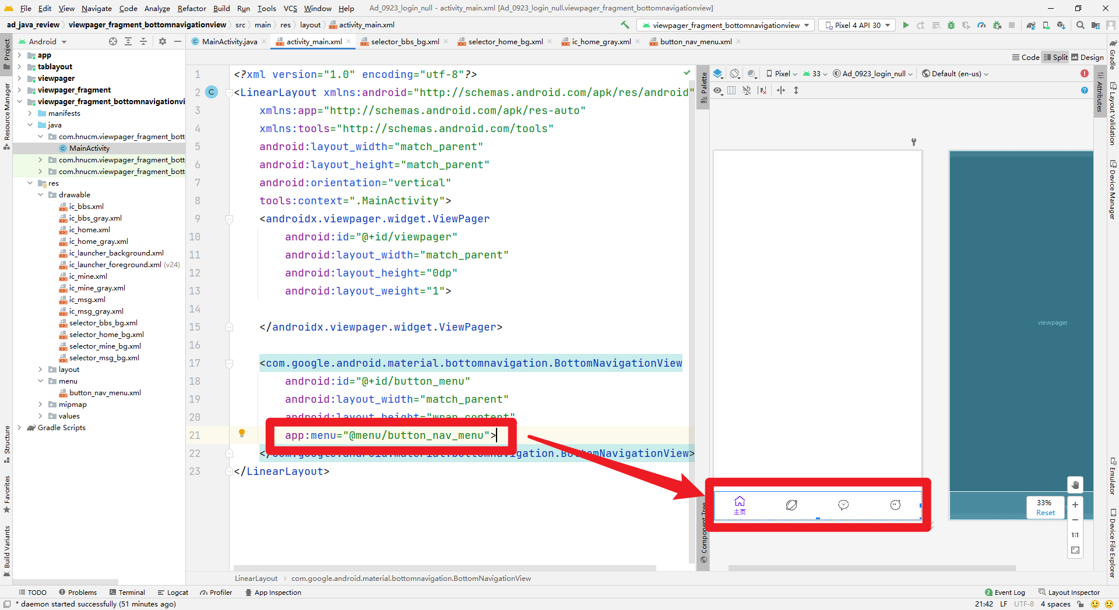Open the Pixel 4 API 30 device dropdown
The width and height of the screenshot is (1119, 610).
[x=858, y=25]
